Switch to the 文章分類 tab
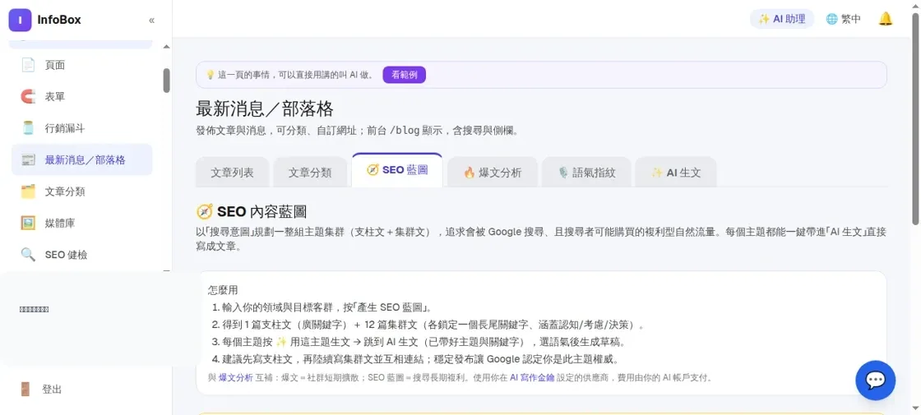 pyautogui.click(x=310, y=173)
